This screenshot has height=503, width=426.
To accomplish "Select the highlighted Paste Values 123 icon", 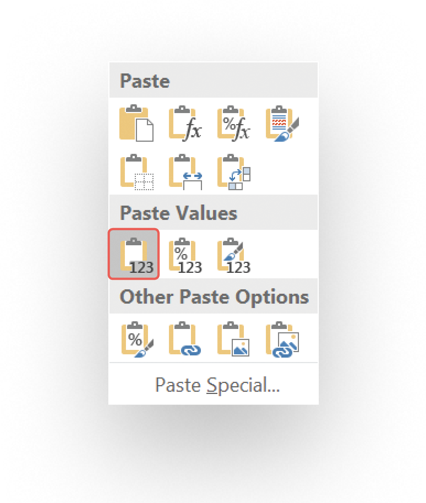I will pyautogui.click(x=134, y=254).
